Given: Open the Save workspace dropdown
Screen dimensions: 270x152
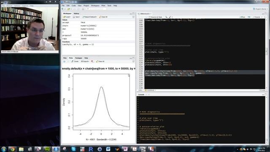Looking at the screenshot, I should [x=76, y=17].
